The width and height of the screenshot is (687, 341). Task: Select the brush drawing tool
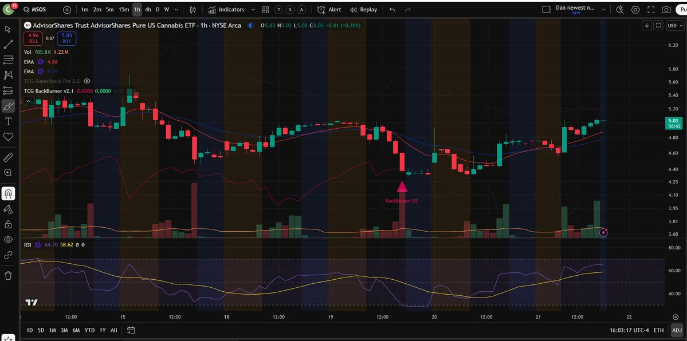pos(8,105)
